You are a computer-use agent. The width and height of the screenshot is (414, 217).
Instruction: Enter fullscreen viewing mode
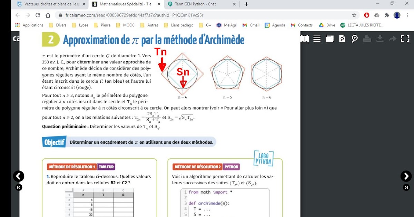tap(406, 39)
